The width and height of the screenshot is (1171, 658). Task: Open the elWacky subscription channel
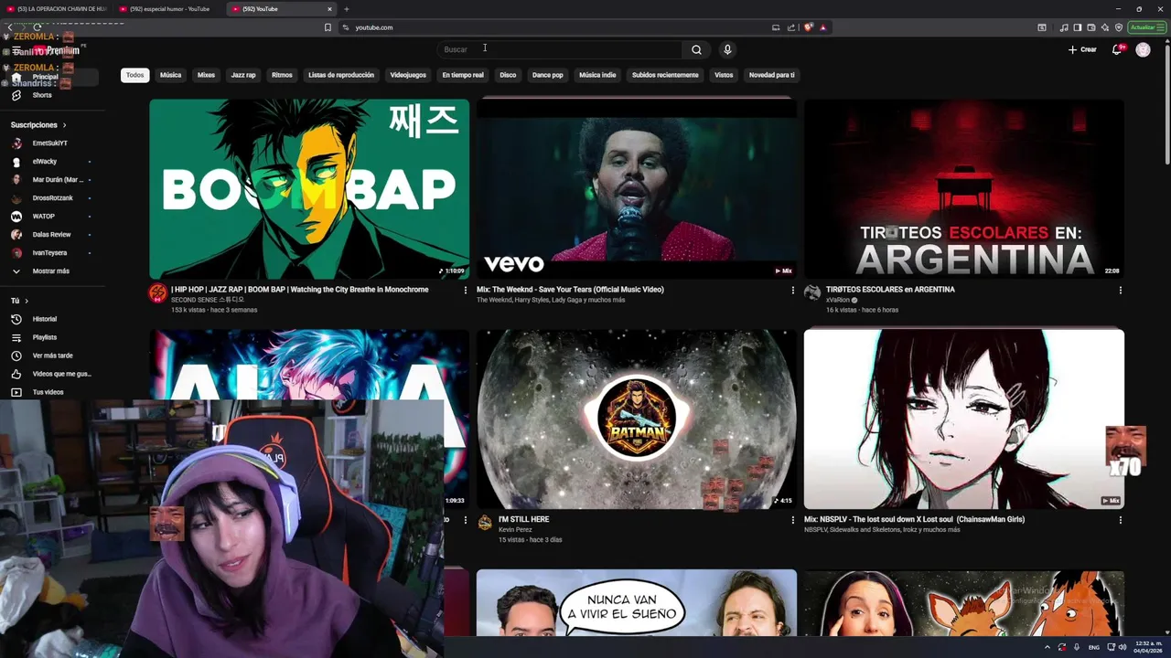50,162
